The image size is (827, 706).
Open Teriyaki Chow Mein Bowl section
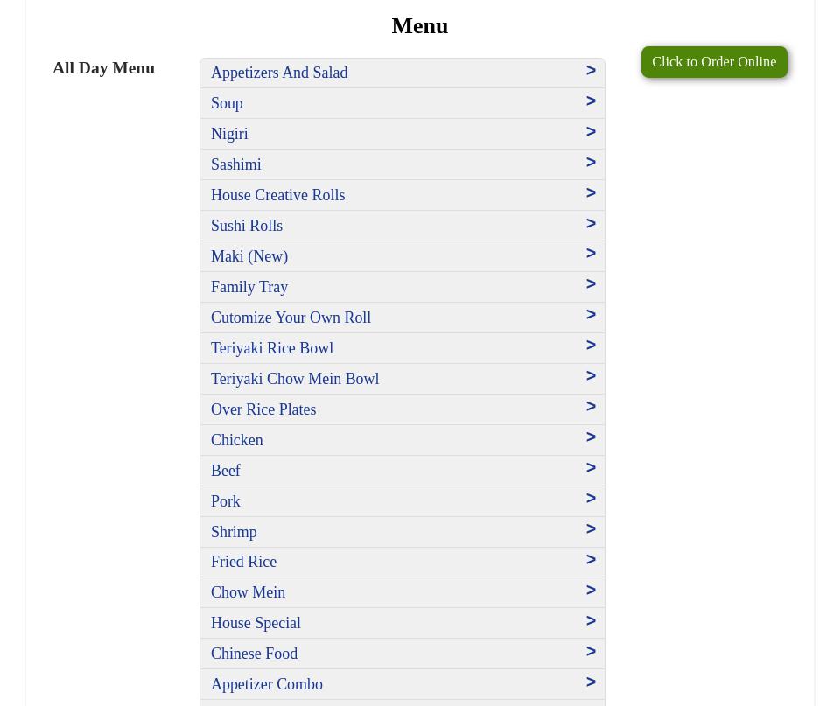pos(295,379)
